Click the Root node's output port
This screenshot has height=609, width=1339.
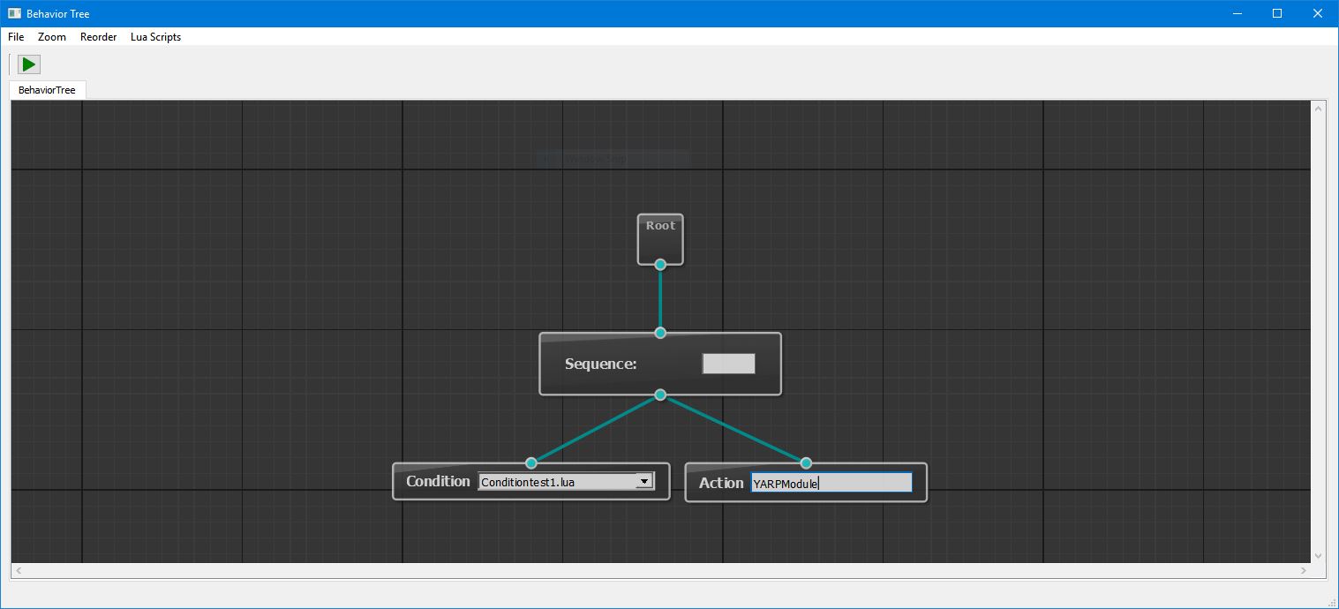pyautogui.click(x=660, y=264)
